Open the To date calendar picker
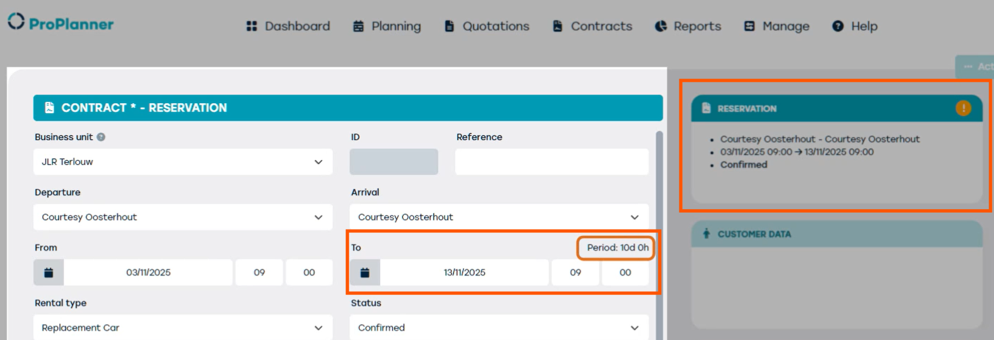The width and height of the screenshot is (994, 340). (x=365, y=272)
